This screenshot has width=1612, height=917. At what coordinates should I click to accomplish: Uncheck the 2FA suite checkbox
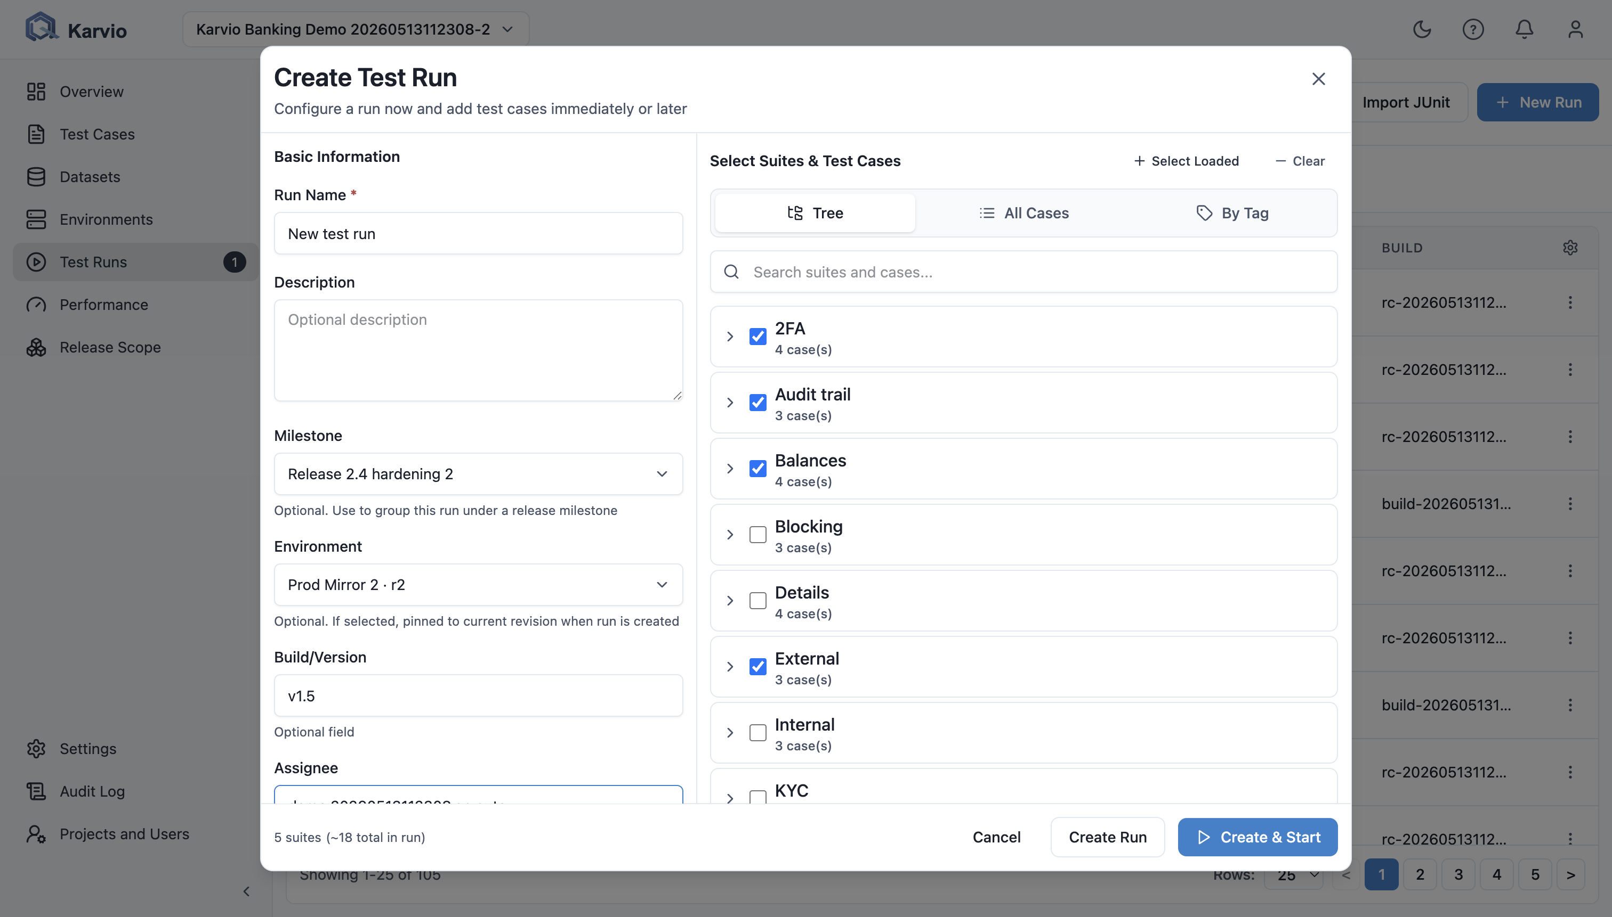click(758, 337)
